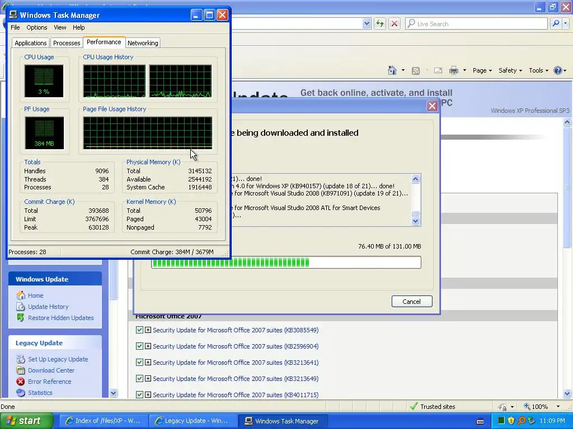
Task: Click the Restore Hidden Updates shield icon
Action: (x=21, y=318)
